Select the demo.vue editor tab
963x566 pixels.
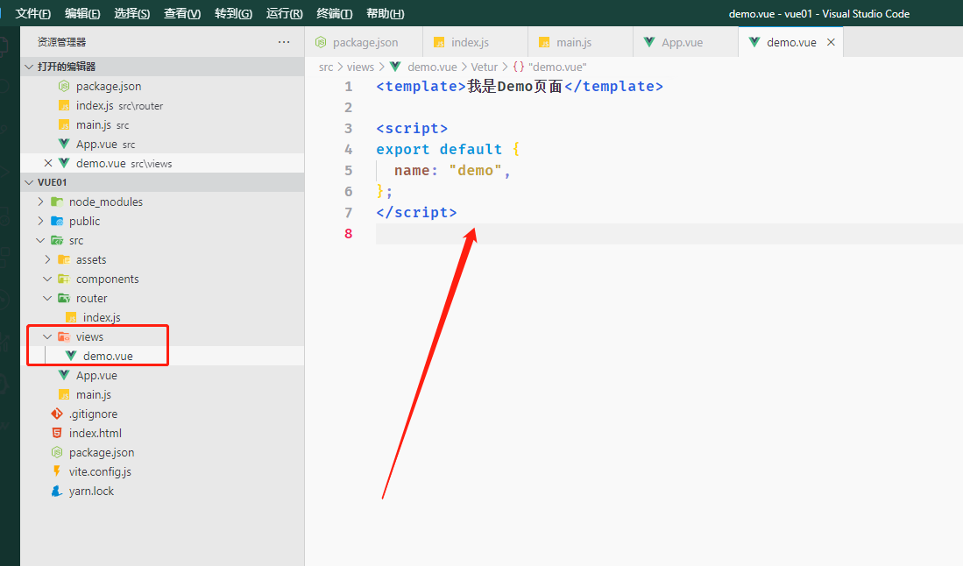(x=791, y=42)
